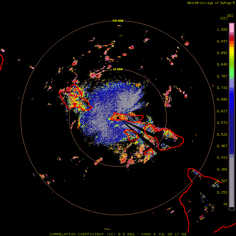Click the 0.573 color scale value
Image resolution: width=236 pixels, height=236 pixels.
click(x=222, y=123)
